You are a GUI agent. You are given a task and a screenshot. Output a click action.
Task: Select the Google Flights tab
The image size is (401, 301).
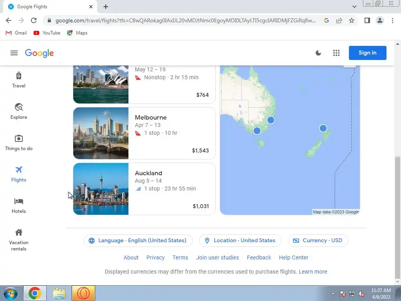(x=50, y=7)
